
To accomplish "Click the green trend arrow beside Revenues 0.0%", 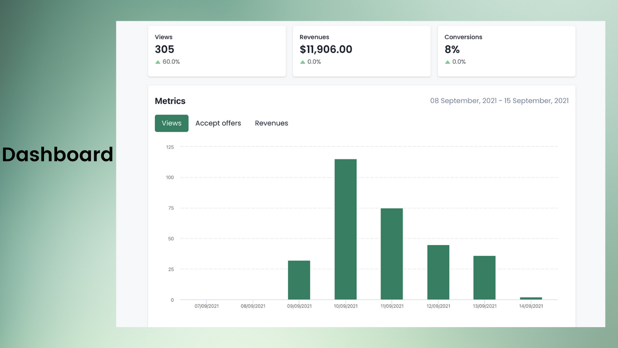I will [x=303, y=61].
